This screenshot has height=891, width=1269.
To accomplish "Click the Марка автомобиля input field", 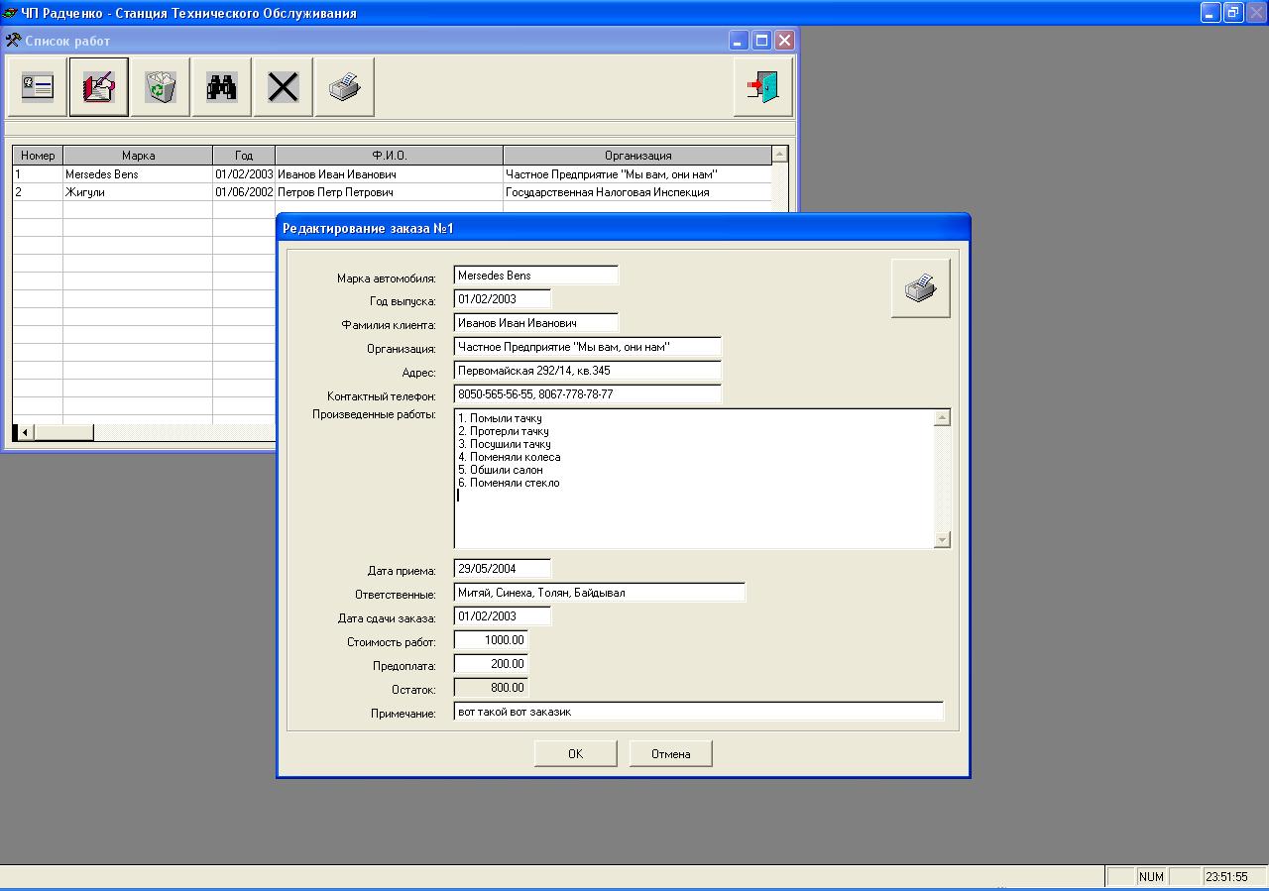I will (x=536, y=276).
